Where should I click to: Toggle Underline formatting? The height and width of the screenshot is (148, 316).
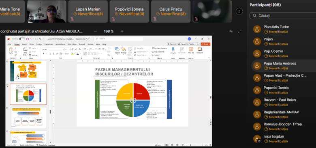point(50,54)
